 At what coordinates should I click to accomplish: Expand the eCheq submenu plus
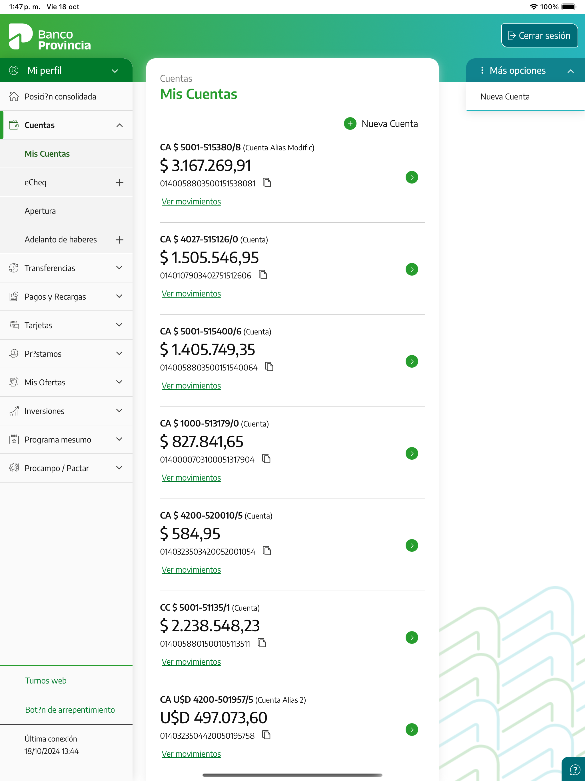point(119,183)
